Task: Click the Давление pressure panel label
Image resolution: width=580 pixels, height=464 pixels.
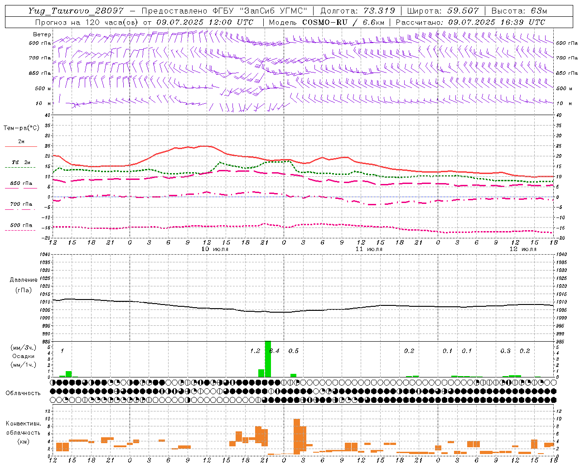Action: (x=24, y=280)
